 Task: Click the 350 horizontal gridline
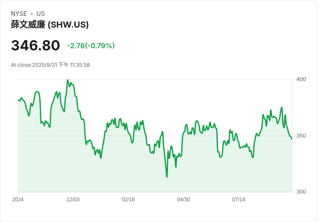[155, 136]
